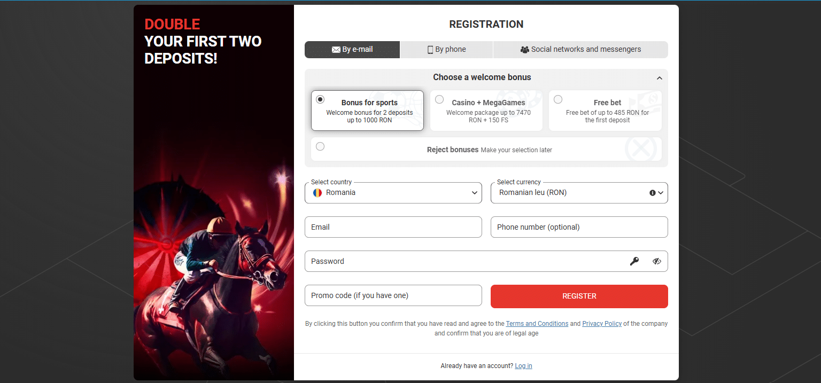Screen dimensions: 821x383
Task: Choose the Casino + MegaGames bonus
Action: point(439,99)
